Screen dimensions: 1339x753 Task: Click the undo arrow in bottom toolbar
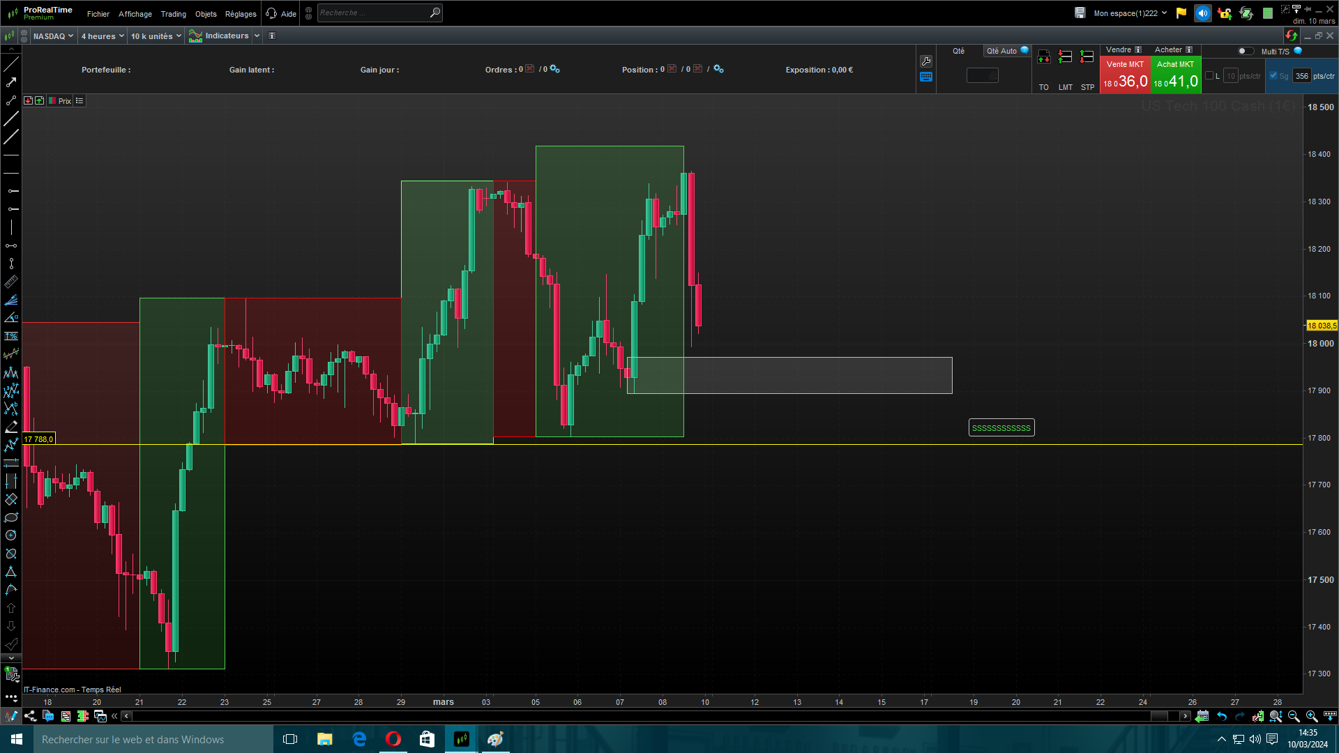click(x=1222, y=716)
